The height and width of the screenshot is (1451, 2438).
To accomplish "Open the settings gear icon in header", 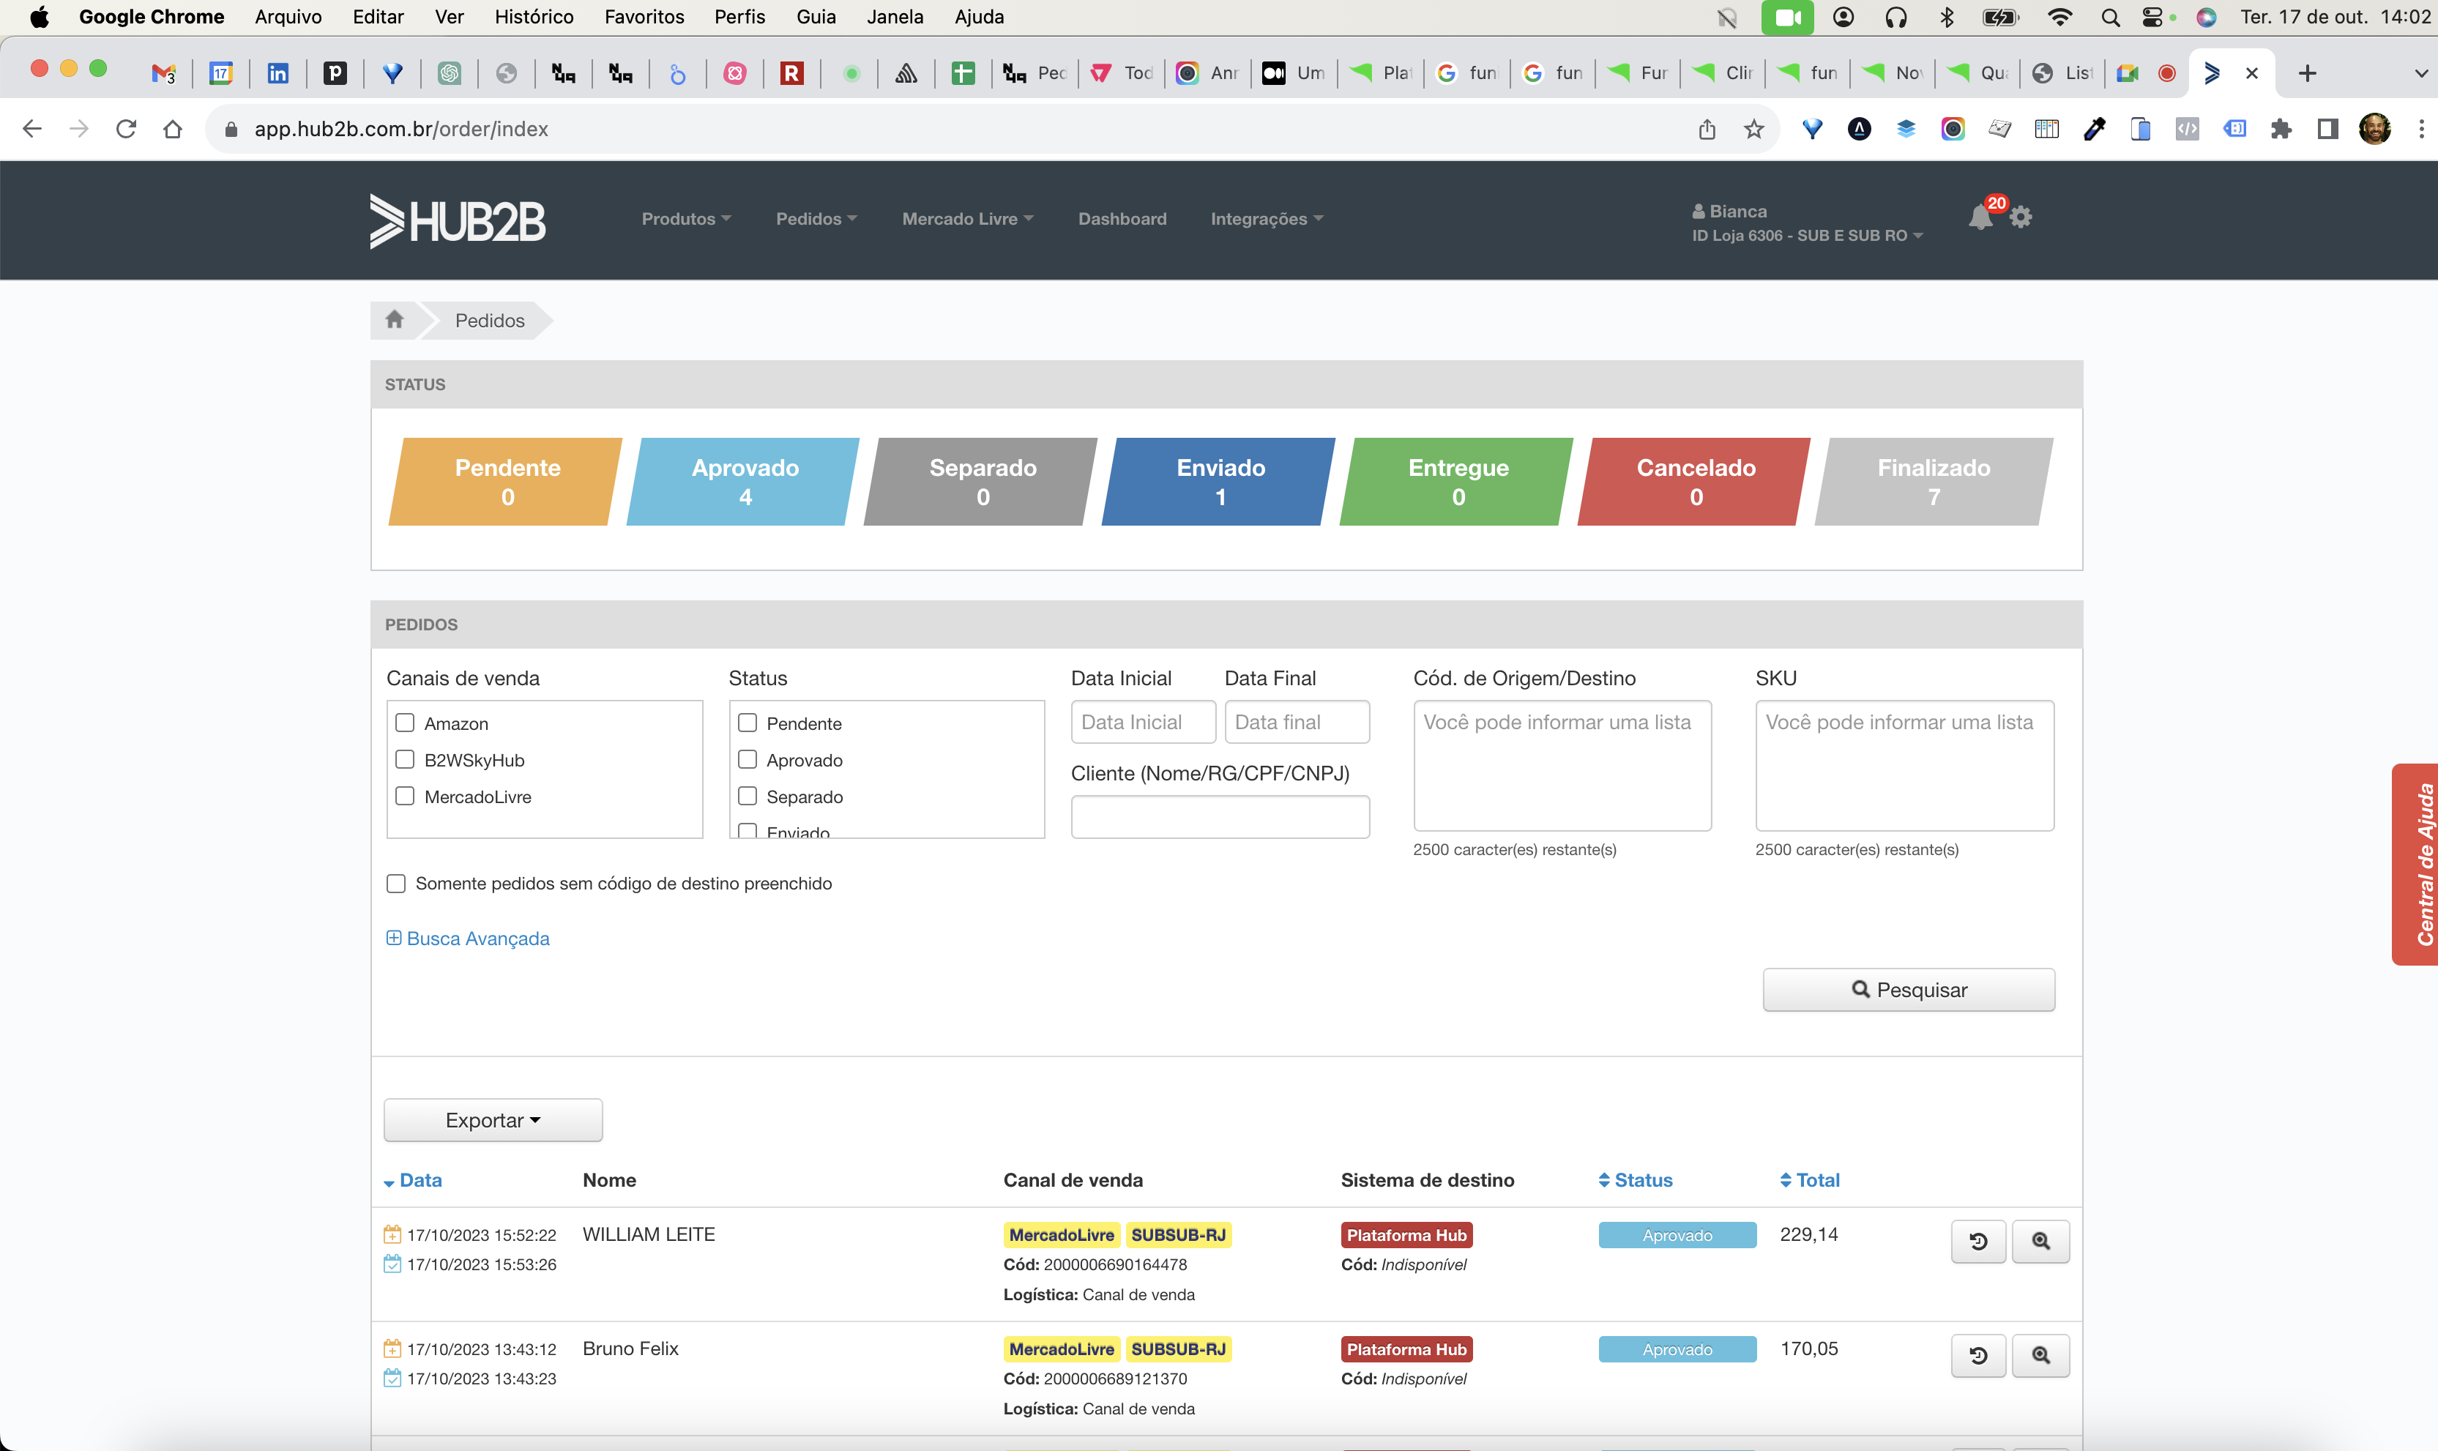I will coord(2021,217).
